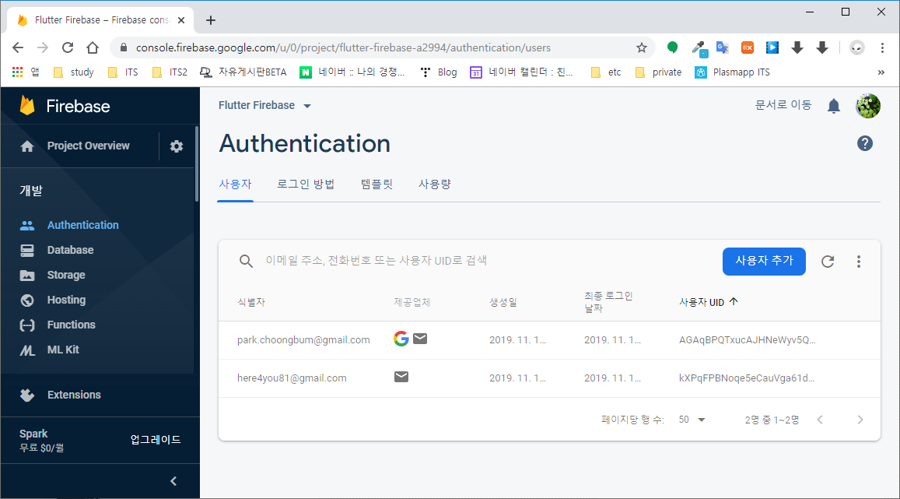Viewport: 900px width, 499px height.
Task: Collapse the sidebar with the chevron
Action: (173, 481)
